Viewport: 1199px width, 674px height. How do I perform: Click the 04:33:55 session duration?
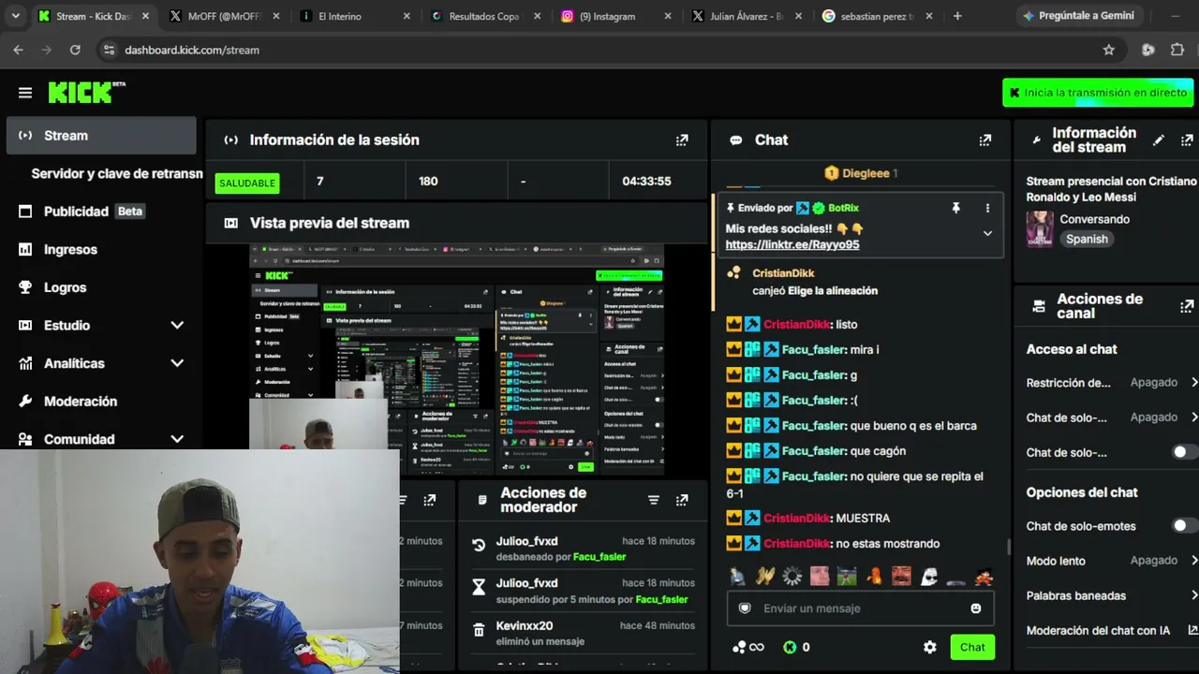pos(646,181)
